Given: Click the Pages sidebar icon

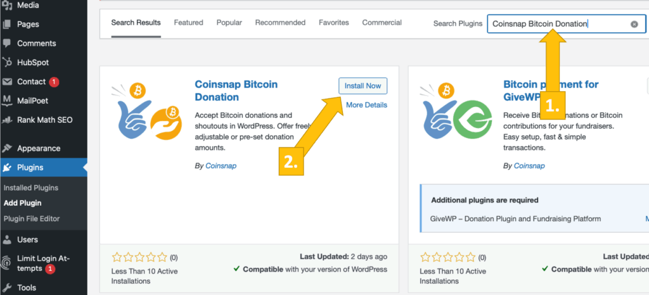Looking at the screenshot, I should [8, 25].
